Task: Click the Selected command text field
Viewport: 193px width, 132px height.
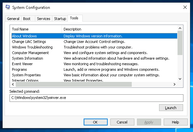Action: (96, 98)
